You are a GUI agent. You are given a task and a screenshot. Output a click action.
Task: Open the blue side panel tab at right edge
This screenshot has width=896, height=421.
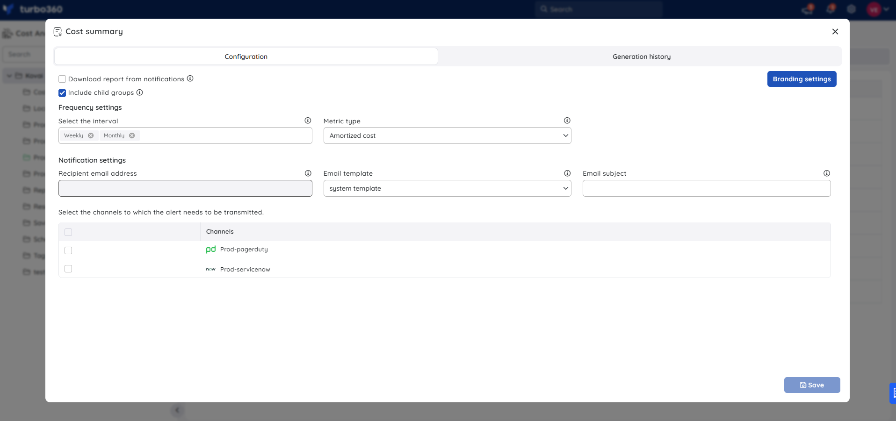tap(893, 393)
